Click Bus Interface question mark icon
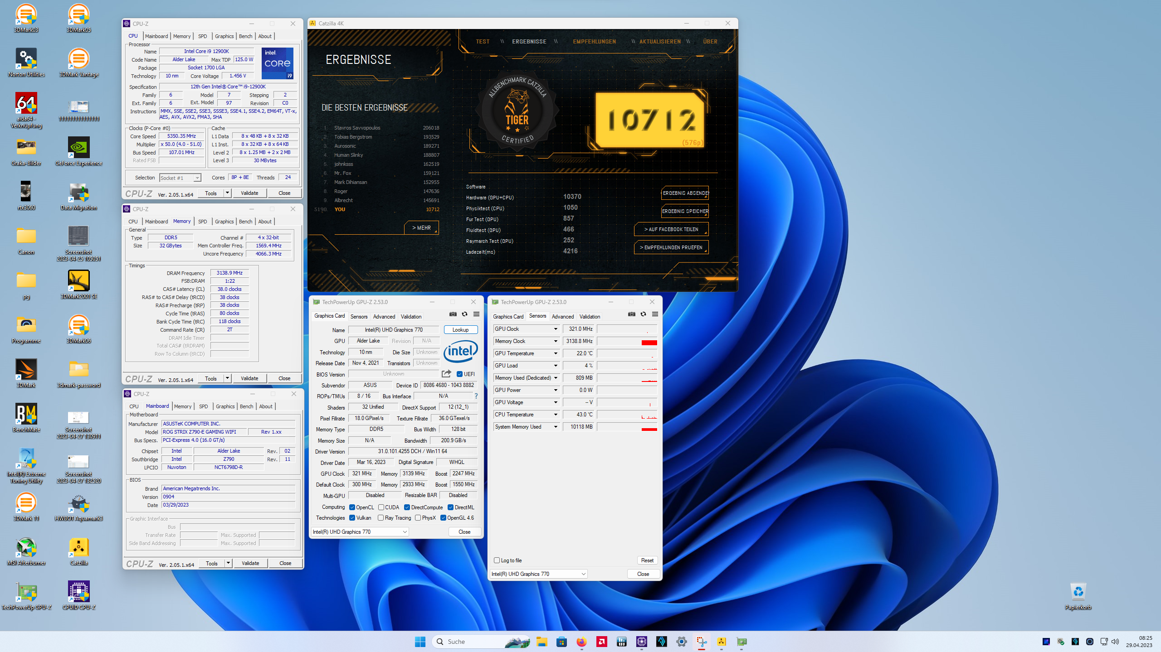This screenshot has height=652, width=1161. 476,396
